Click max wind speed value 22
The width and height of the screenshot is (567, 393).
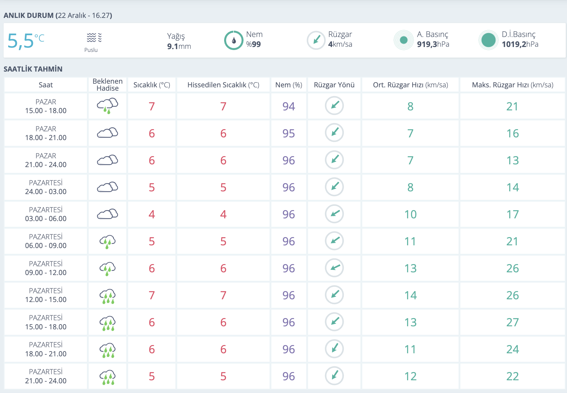tap(512, 376)
